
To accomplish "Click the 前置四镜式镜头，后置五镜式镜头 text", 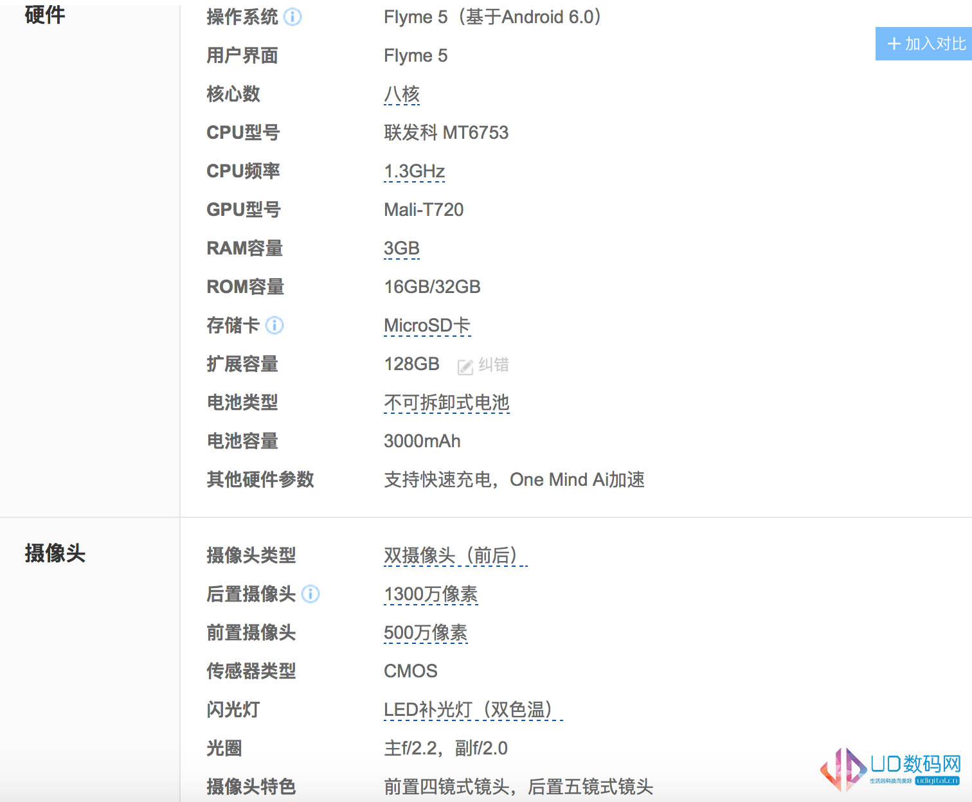I will tap(519, 787).
